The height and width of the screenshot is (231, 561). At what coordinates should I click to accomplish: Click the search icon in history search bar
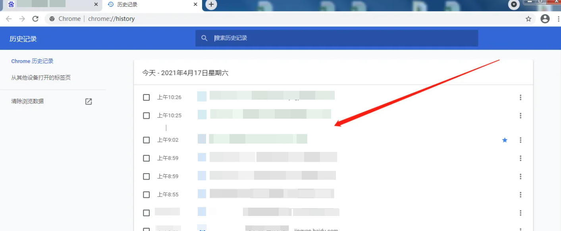click(x=204, y=38)
